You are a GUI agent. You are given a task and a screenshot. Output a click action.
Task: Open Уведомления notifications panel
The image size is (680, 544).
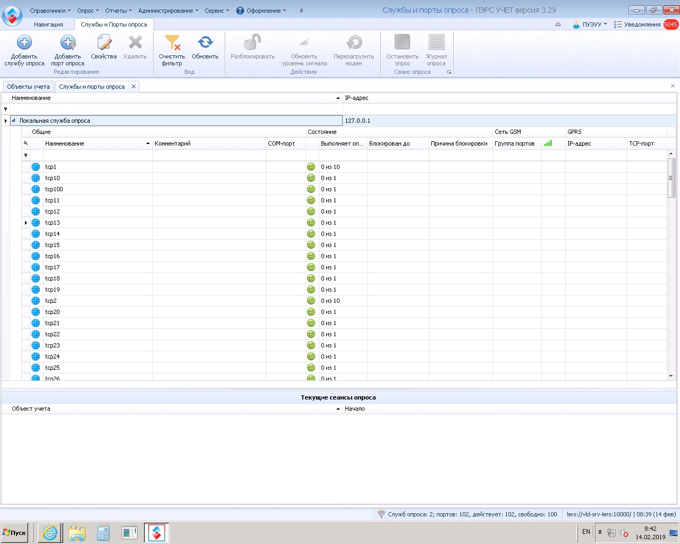(x=637, y=24)
